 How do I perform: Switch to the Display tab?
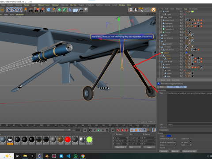pyautogui.click(x=182, y=87)
